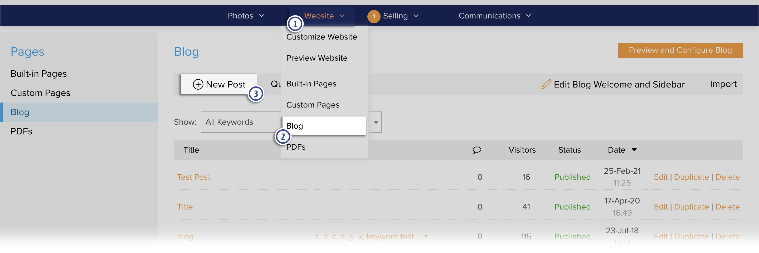Click the plus icon in New Post
Screen dimensions: 759x253
(198, 84)
